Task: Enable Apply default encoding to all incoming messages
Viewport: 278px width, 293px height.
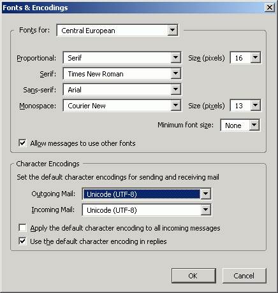Action: coord(22,228)
